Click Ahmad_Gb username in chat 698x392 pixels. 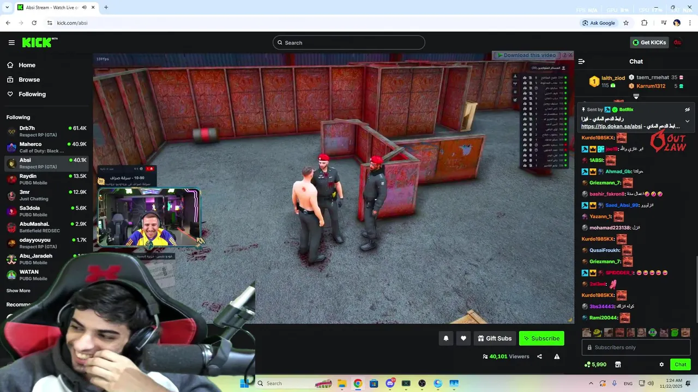(618, 171)
